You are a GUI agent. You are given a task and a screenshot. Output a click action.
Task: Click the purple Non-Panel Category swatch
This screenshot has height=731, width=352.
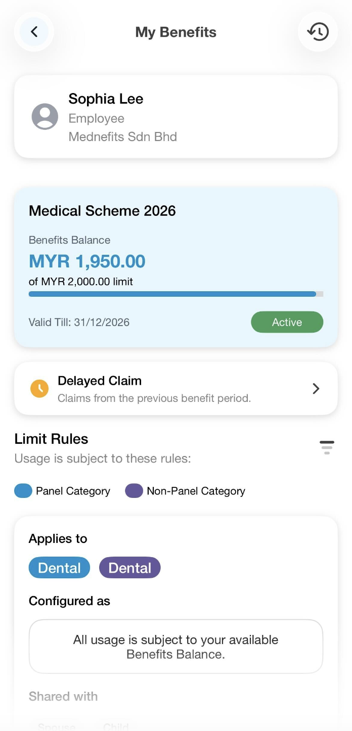point(134,491)
